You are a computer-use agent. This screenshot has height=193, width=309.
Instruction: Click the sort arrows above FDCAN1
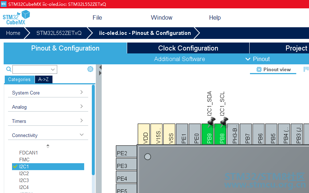[x=48, y=146]
